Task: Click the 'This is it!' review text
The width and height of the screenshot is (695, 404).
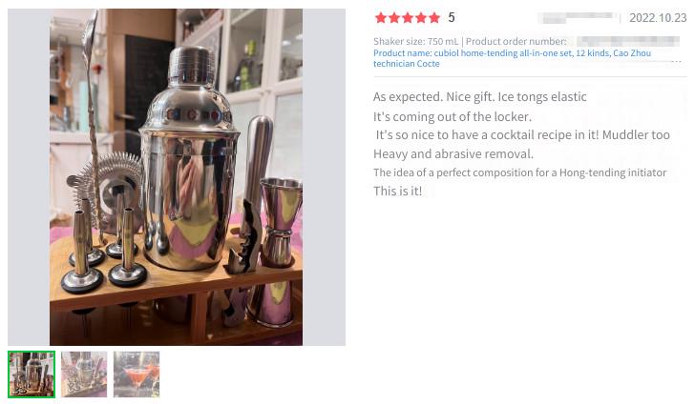Action: pos(397,191)
